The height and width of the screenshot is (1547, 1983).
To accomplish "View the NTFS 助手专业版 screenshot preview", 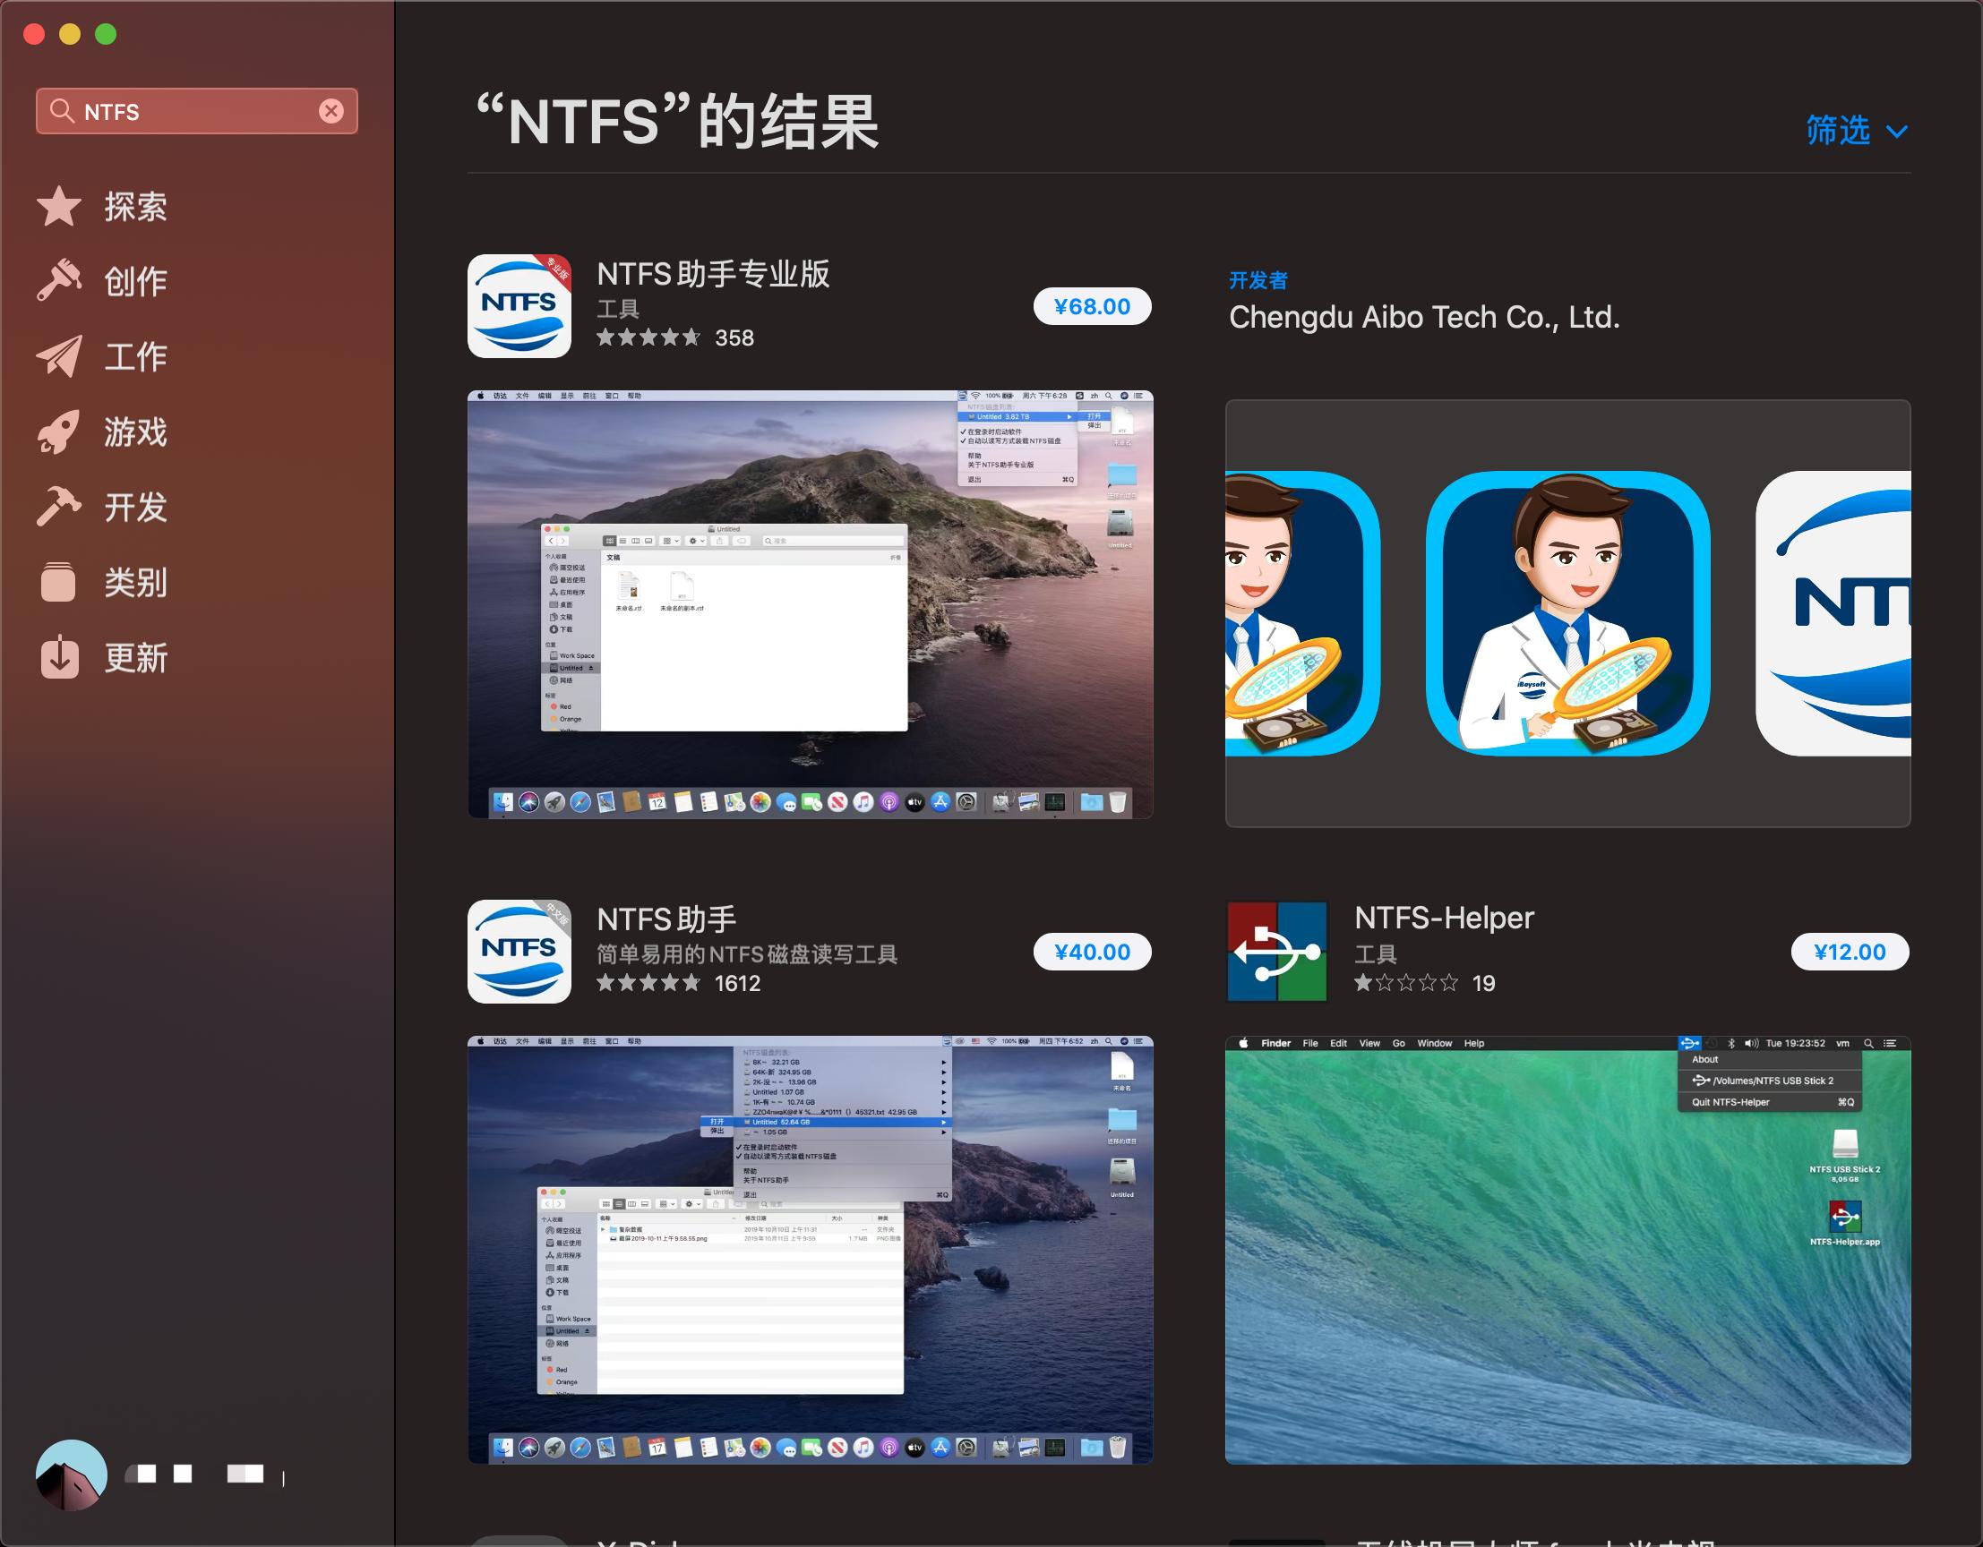I will [811, 603].
